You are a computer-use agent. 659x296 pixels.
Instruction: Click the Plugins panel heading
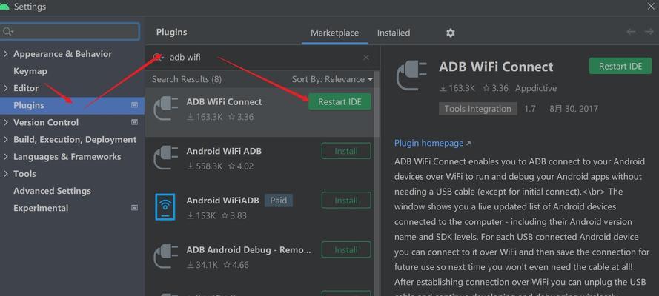point(171,33)
